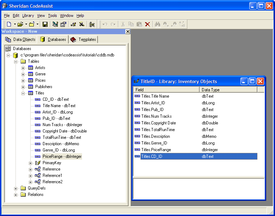Select the Reference2 tree node
This screenshot has width=275, height=216.
coord(52,182)
